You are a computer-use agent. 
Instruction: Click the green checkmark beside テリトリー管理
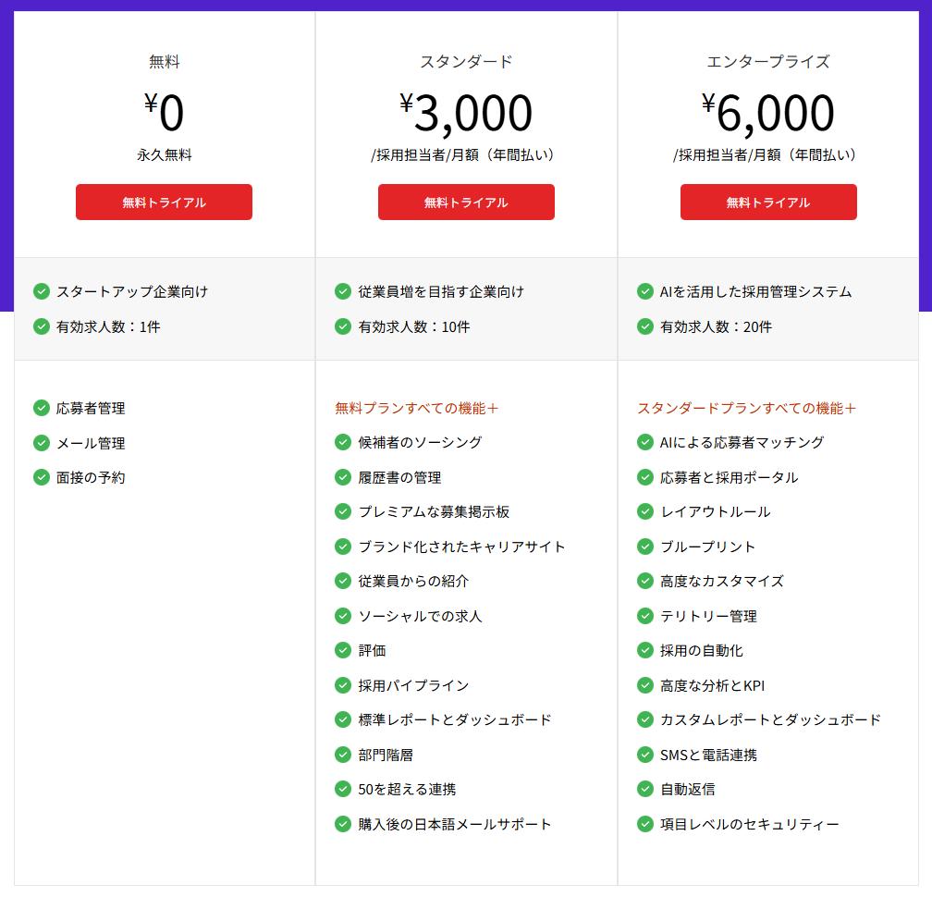(x=645, y=616)
